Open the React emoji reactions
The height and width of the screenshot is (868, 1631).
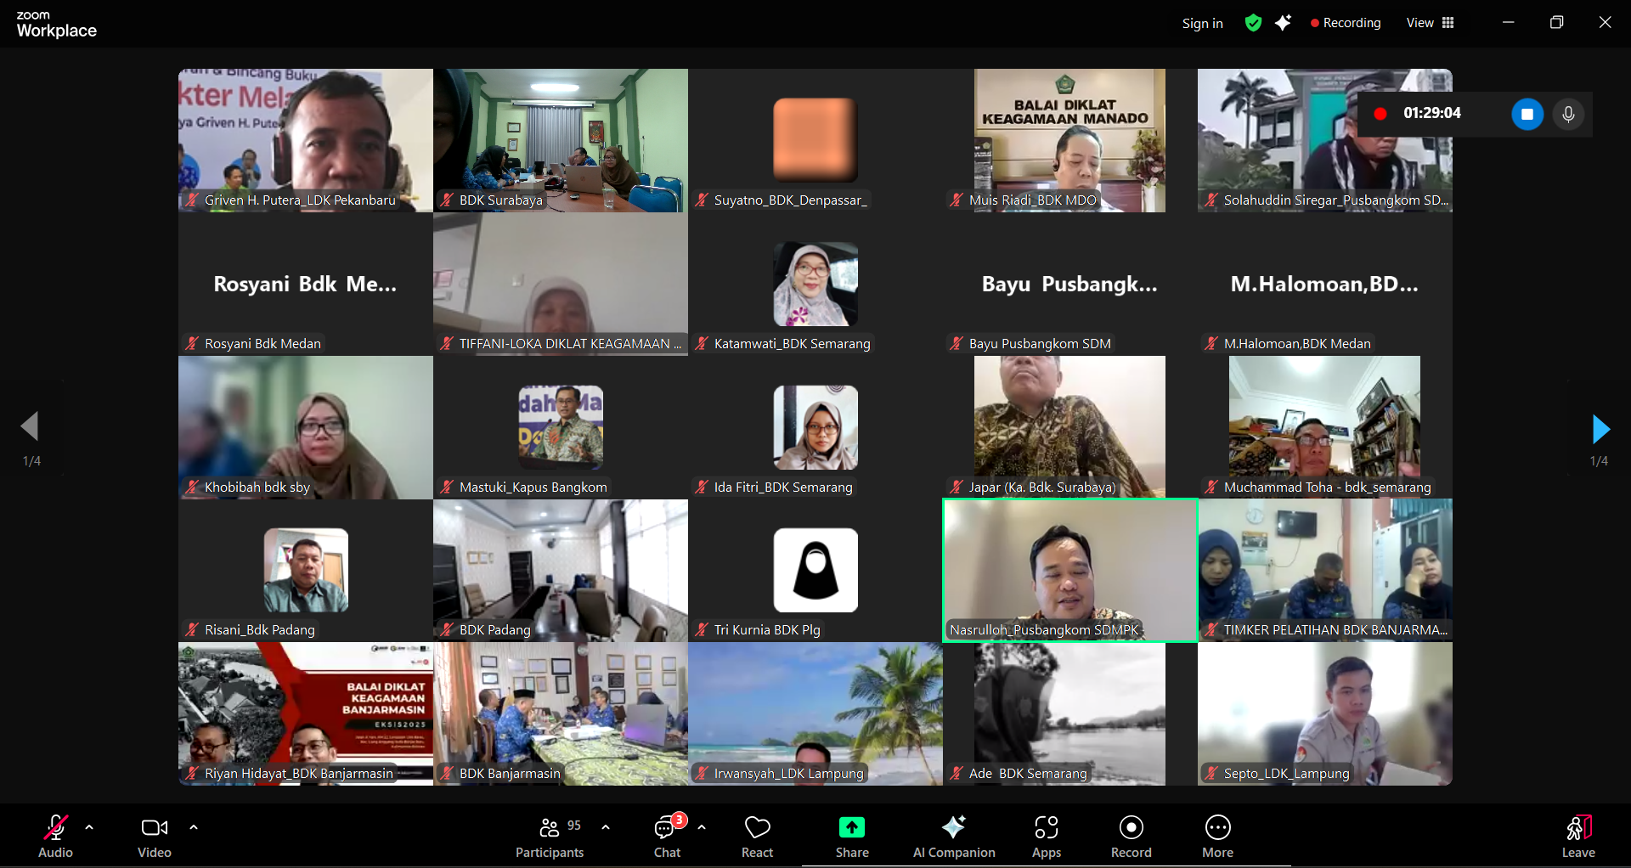[x=757, y=837]
